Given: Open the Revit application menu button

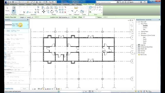Looking at the screenshot, I should coord(6,3).
